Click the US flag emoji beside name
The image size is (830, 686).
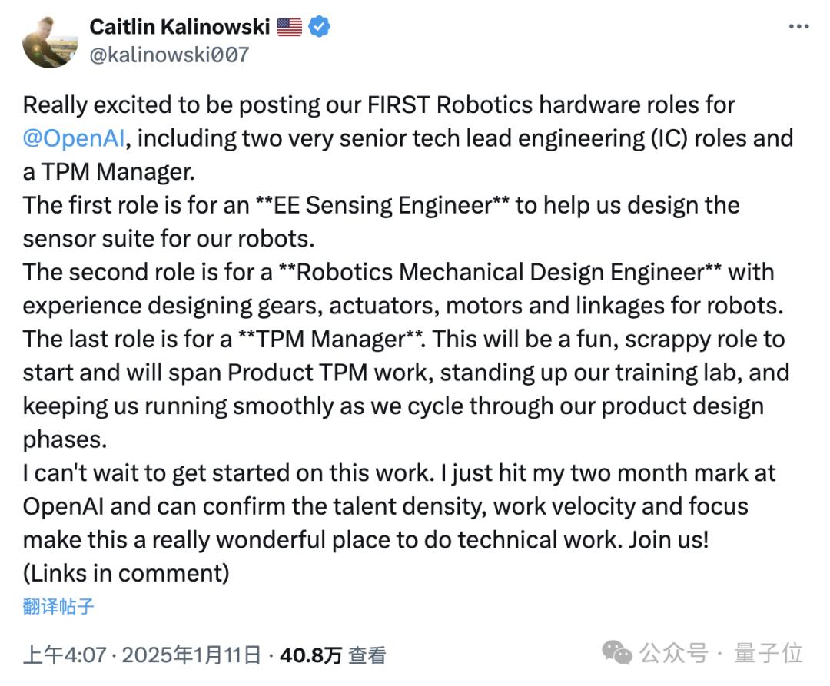coord(289,27)
